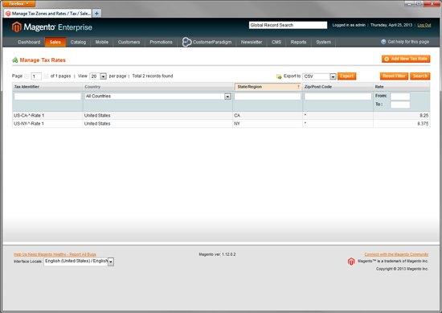Screen dimensions: 442x313
Task: Click the 8.25 rate value
Action: tap(424, 115)
